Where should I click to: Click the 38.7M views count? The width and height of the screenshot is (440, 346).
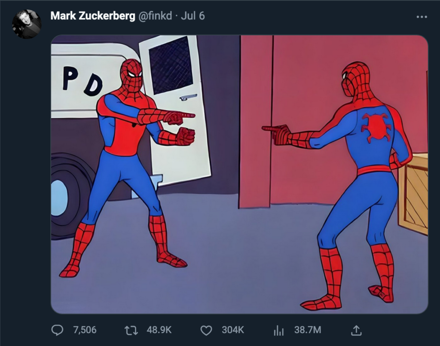coord(308,330)
